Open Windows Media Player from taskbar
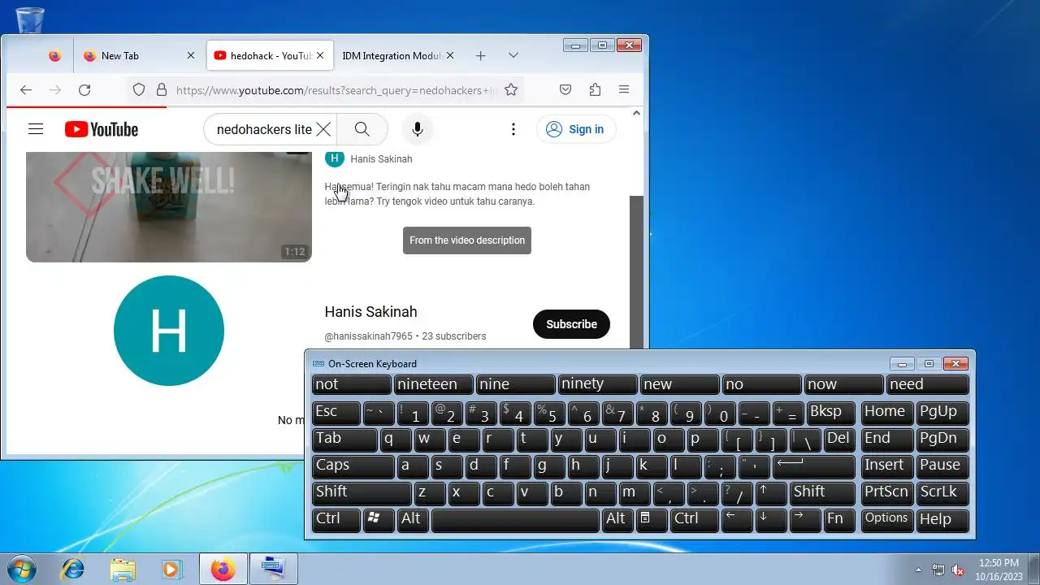Viewport: 1040px width, 585px height. coord(171,570)
